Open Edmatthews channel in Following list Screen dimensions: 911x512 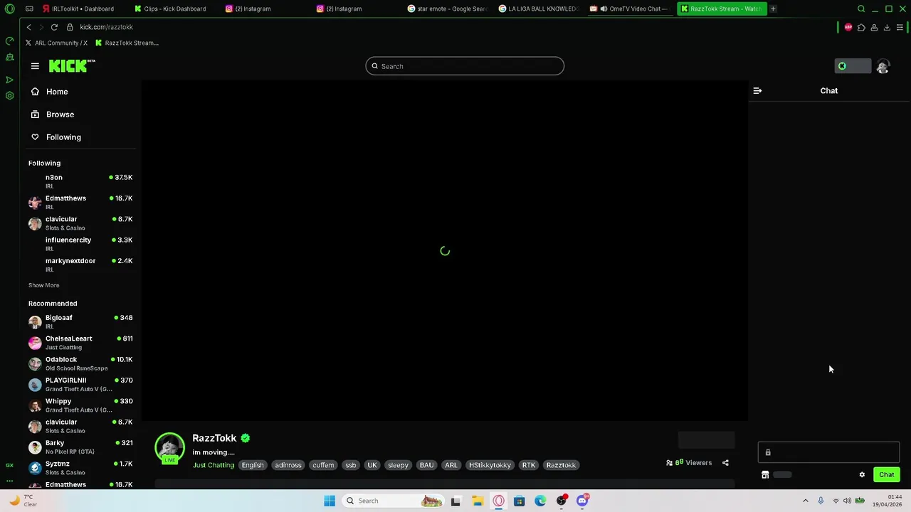[80, 202]
